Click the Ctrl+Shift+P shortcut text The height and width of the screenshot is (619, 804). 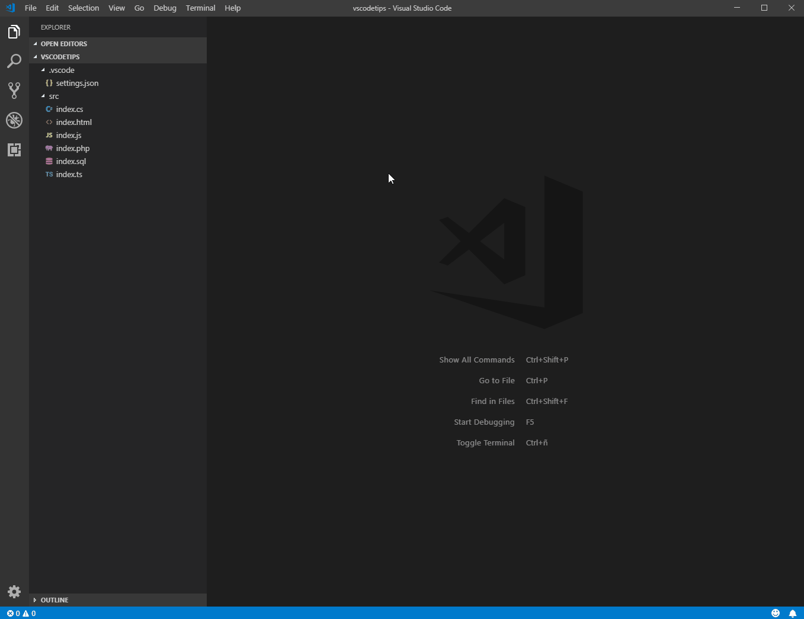click(x=547, y=360)
